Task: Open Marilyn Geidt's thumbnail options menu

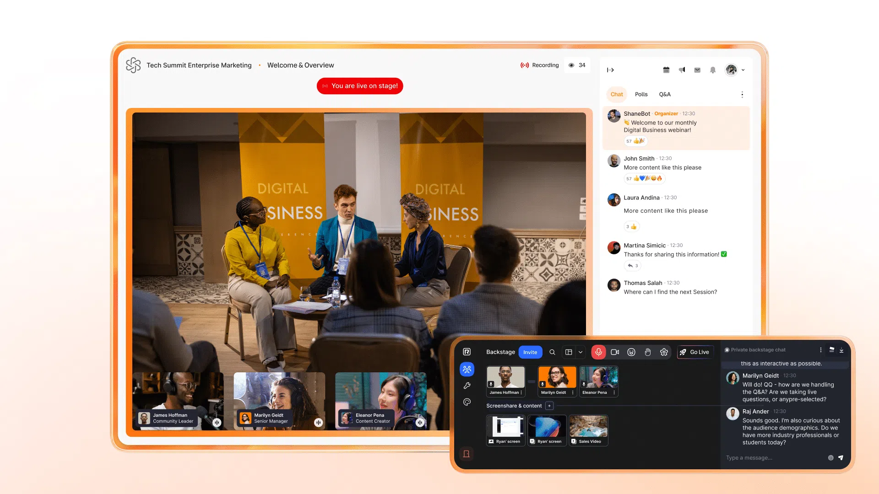Action: pos(573,392)
